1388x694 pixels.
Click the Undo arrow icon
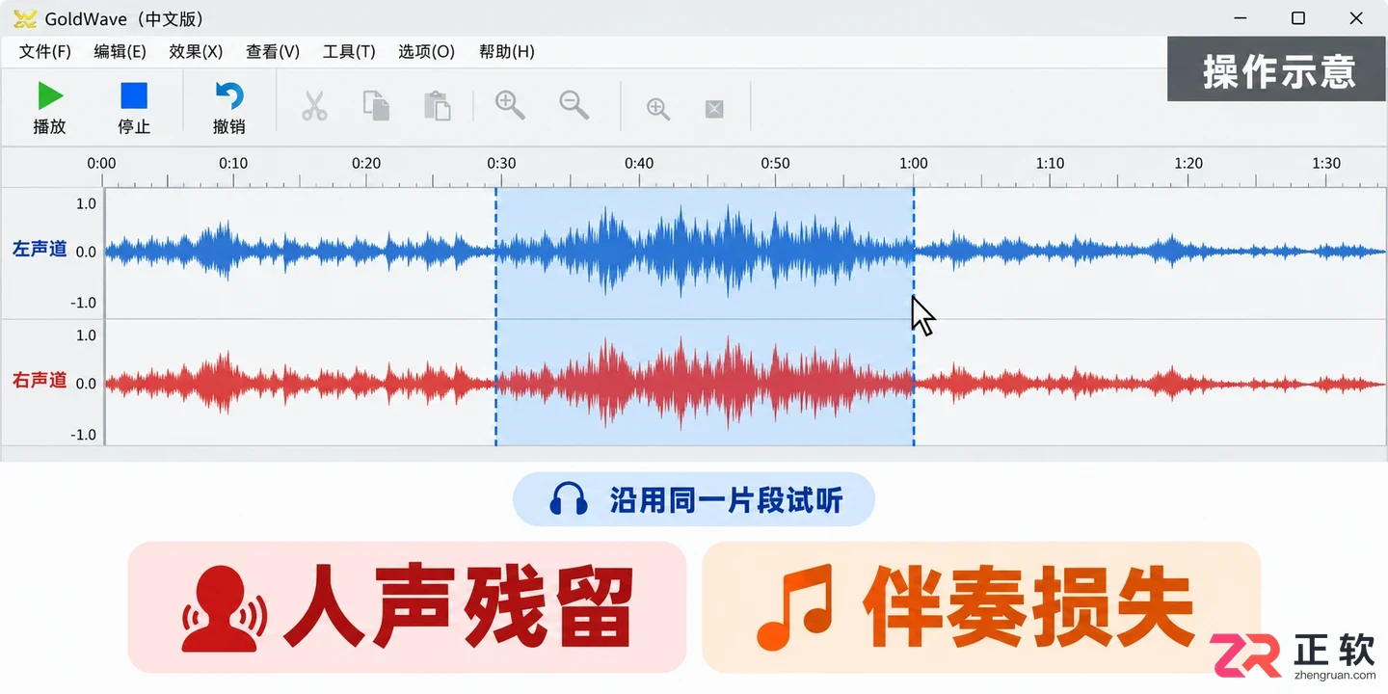point(229,95)
